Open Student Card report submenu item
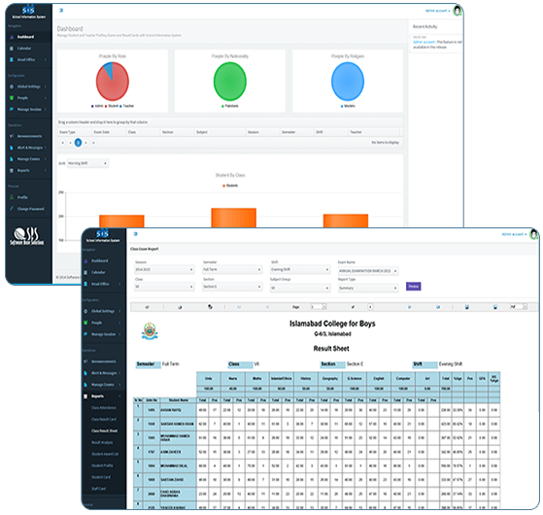Image resolution: width=543 pixels, height=515 pixels. tap(101, 477)
